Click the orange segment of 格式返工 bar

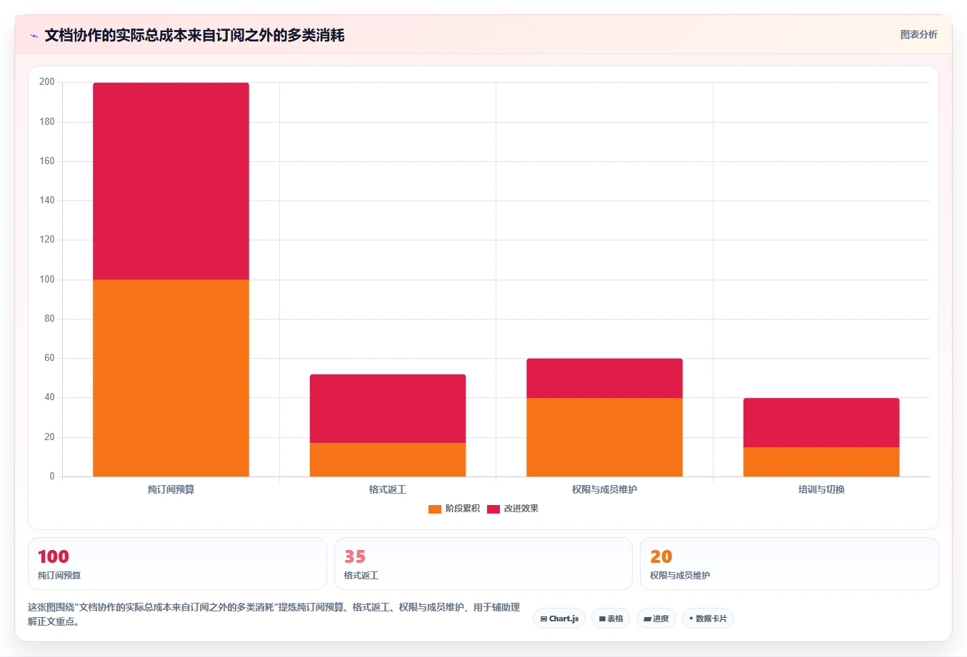pos(388,460)
